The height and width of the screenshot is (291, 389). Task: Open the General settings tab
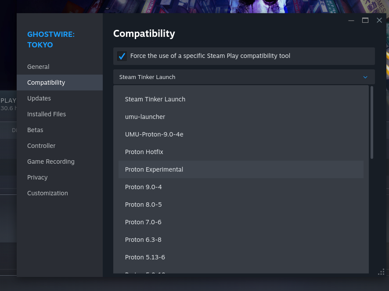pyautogui.click(x=60, y=67)
